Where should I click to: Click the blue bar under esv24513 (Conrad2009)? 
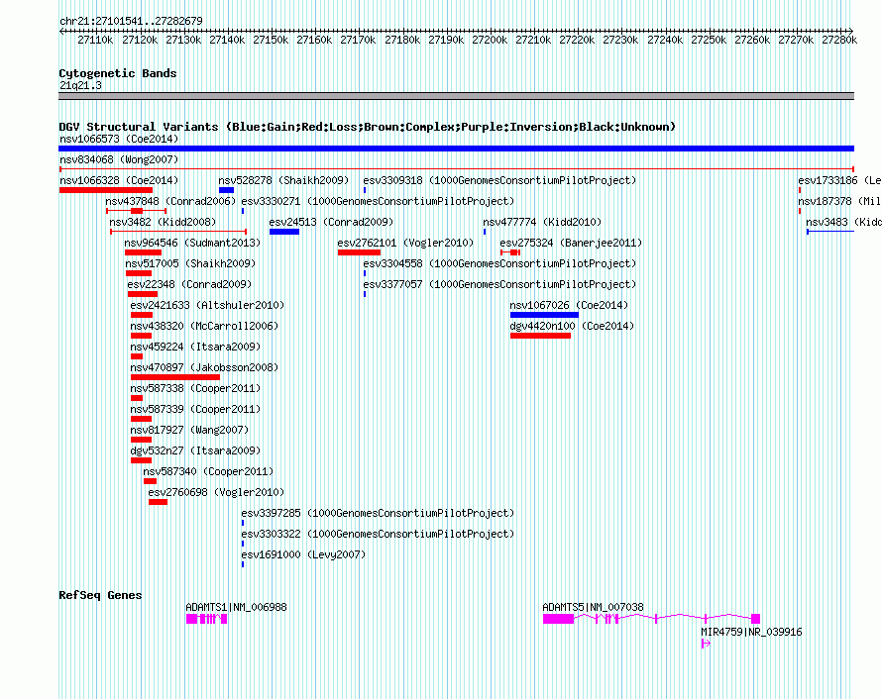pos(284,232)
